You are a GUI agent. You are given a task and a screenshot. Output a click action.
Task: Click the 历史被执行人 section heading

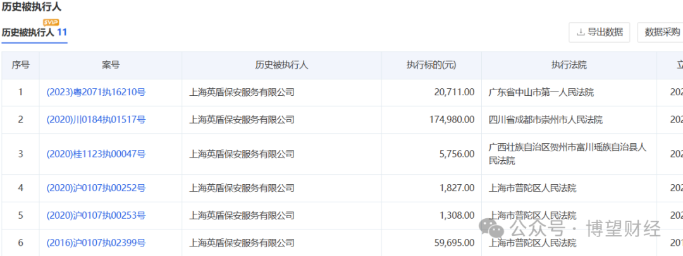[x=32, y=6]
